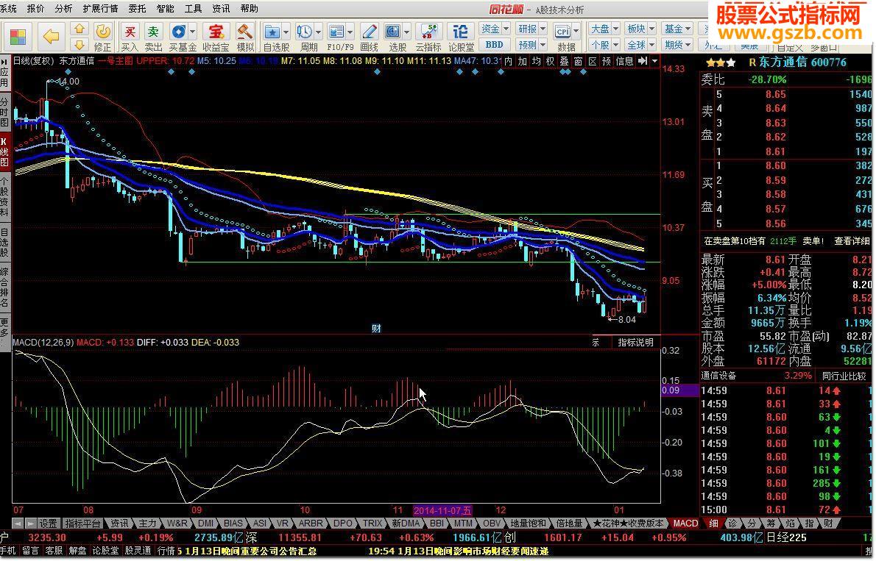This screenshot has height=561, width=876.
Task: Click the 设置 button in indicator bar
Action: [48, 524]
